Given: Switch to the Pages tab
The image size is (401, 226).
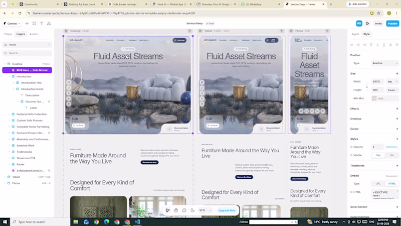Looking at the screenshot, I should 8,34.
